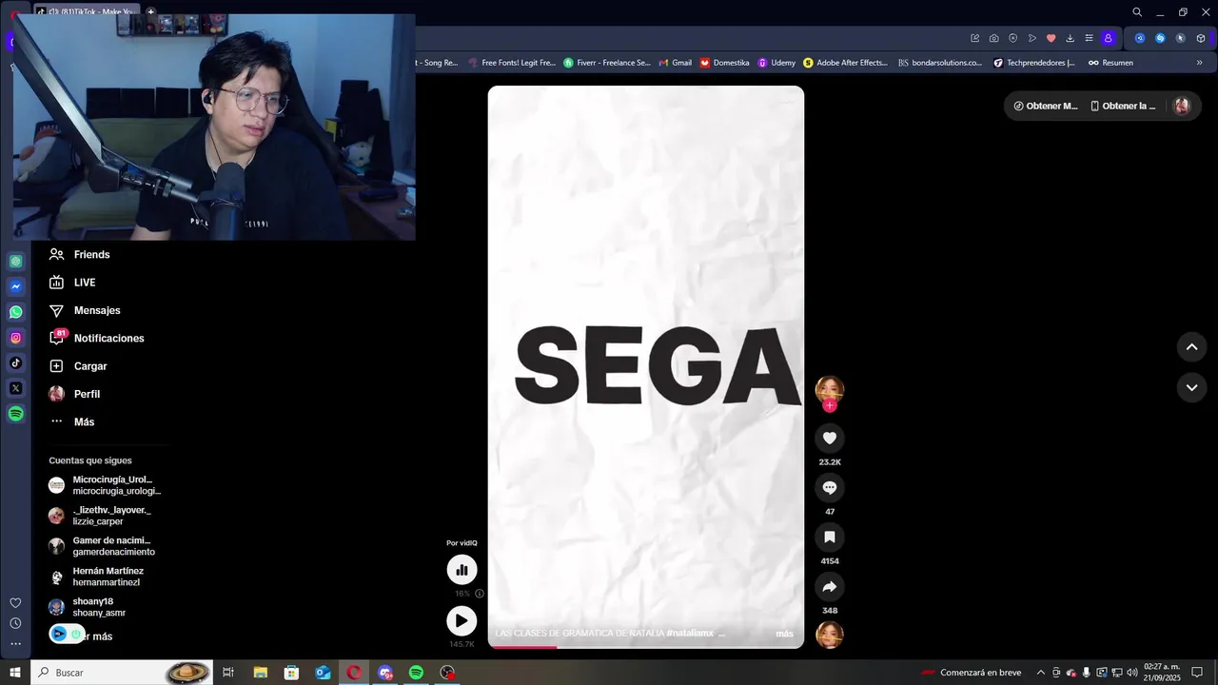1218x685 pixels.
Task: Open the profile avatar at top right
Action: [1182, 106]
